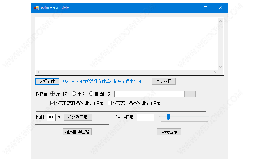
Task: Enable 保存文件名不添加时间信息 checkbox
Action: click(110, 103)
